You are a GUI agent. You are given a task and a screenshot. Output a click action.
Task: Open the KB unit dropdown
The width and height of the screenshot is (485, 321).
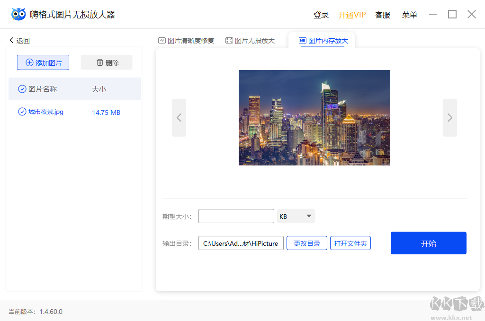[x=296, y=216]
